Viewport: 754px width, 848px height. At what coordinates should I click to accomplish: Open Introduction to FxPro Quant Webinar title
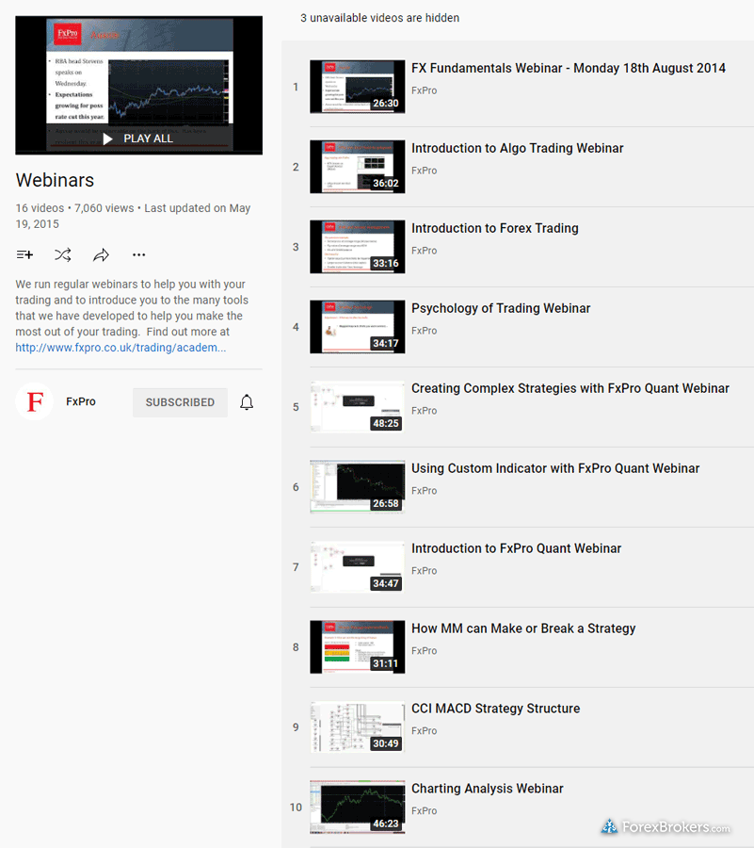517,548
